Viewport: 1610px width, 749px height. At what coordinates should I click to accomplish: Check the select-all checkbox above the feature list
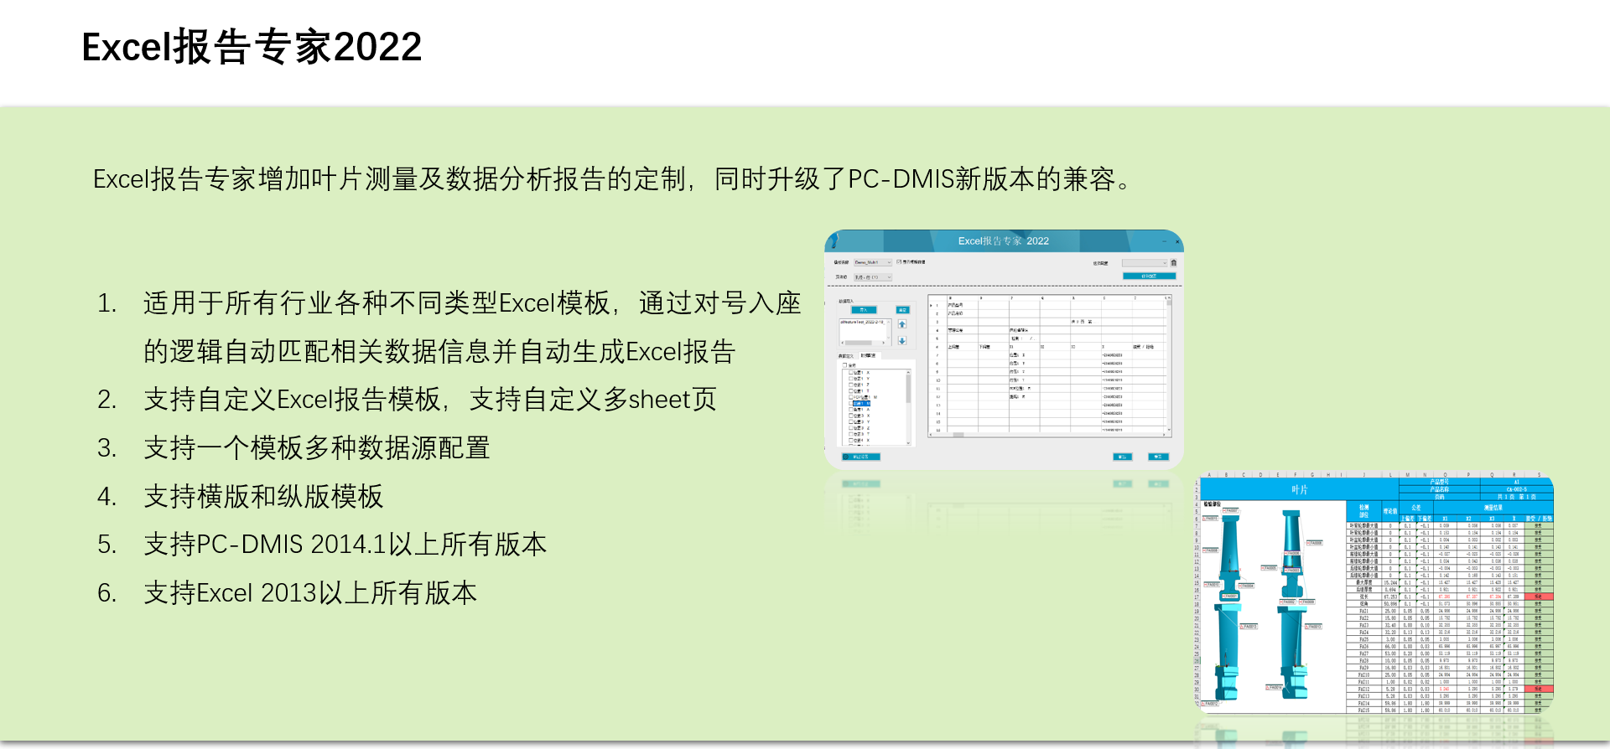844,365
